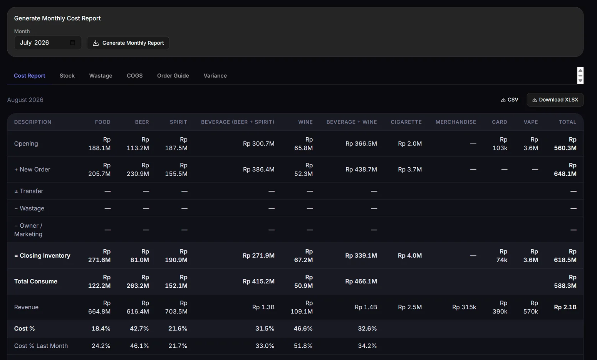Screen dimensions: 597x360
Task: Switch to the Variance tab
Action: 215,76
